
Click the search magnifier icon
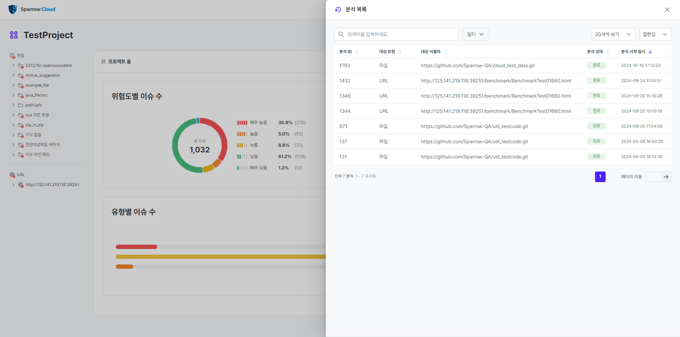tap(341, 34)
